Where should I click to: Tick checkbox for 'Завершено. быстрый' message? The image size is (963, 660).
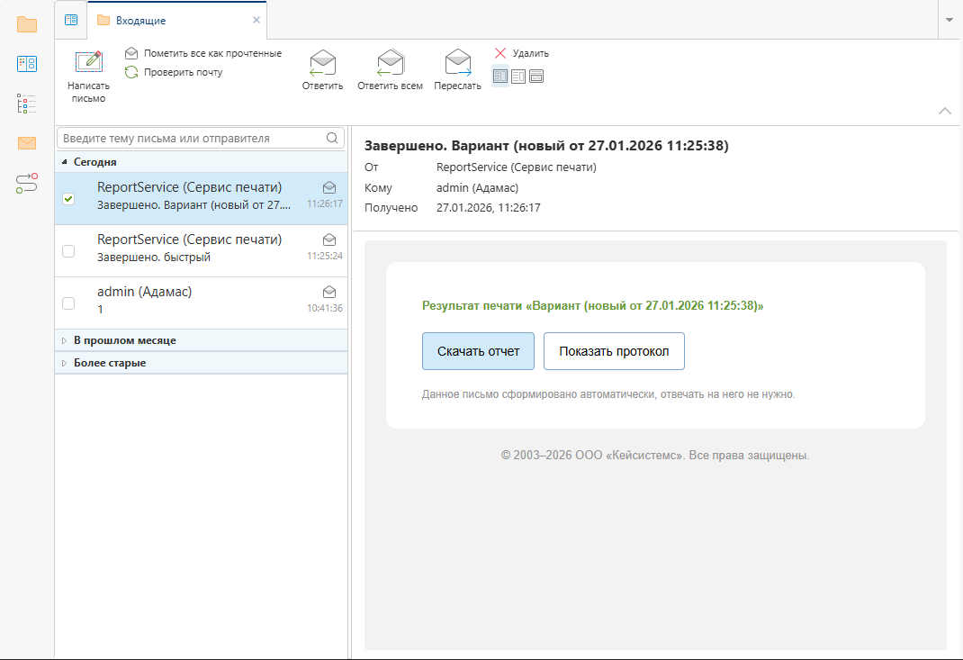pyautogui.click(x=68, y=251)
